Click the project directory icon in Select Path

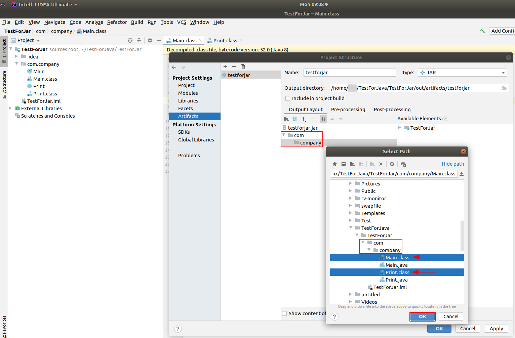click(x=352, y=164)
